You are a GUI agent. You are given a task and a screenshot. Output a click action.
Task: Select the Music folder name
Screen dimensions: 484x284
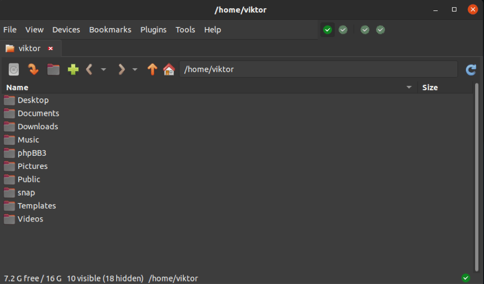tap(28, 140)
